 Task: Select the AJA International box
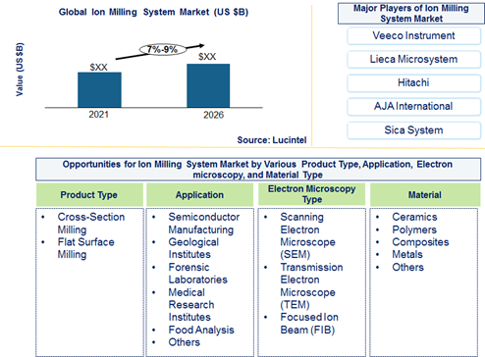tap(413, 107)
